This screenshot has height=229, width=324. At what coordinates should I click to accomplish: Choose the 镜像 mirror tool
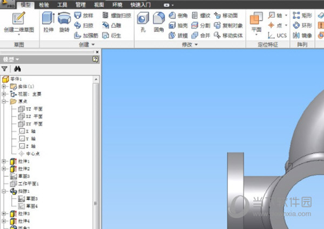pyautogui.click(x=302, y=36)
